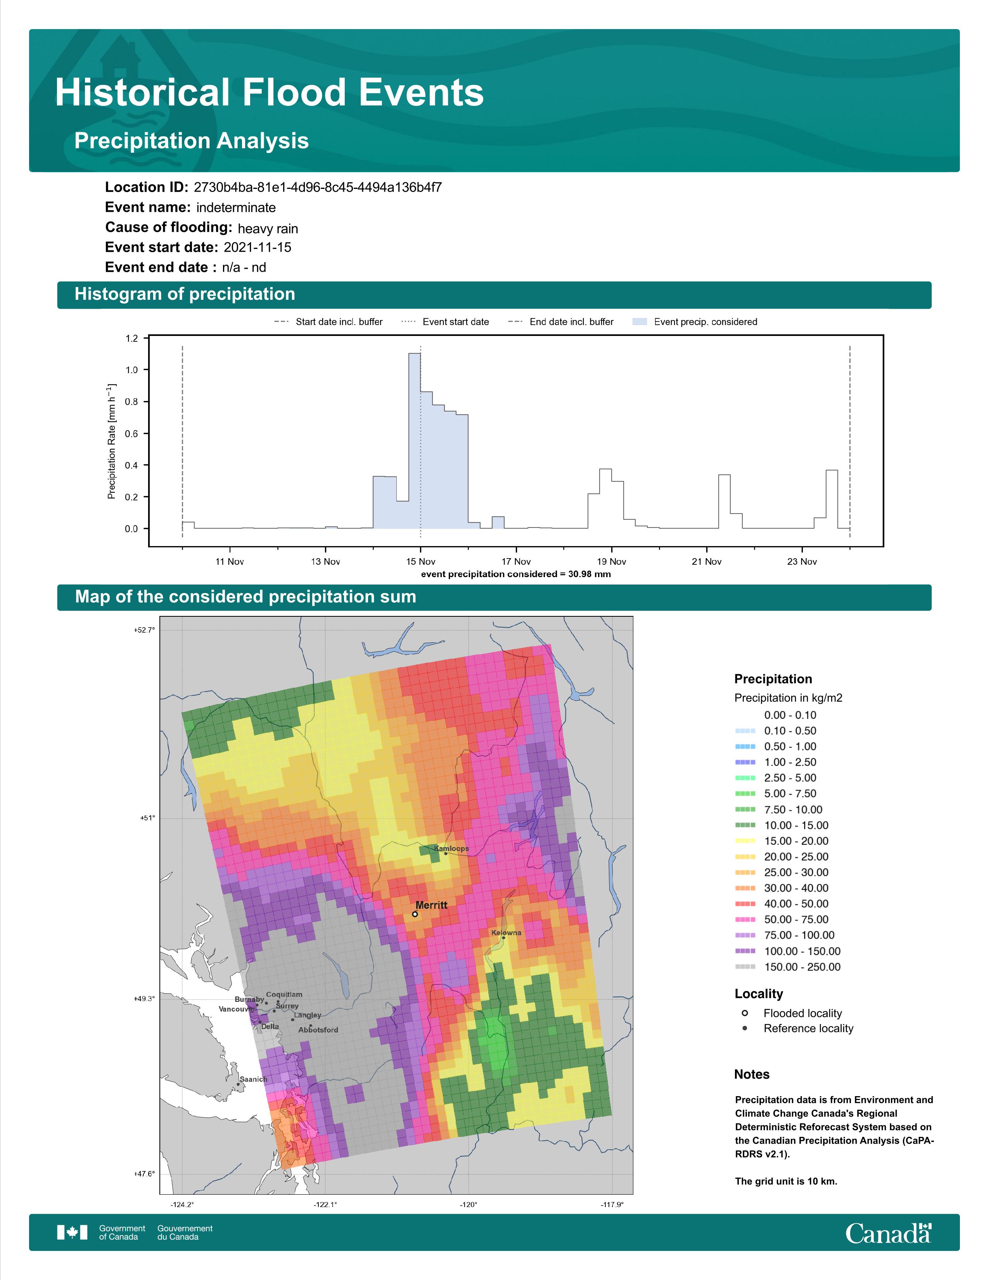
Task: Click the 'Histogram of precipitation' section header
Action: point(185,294)
